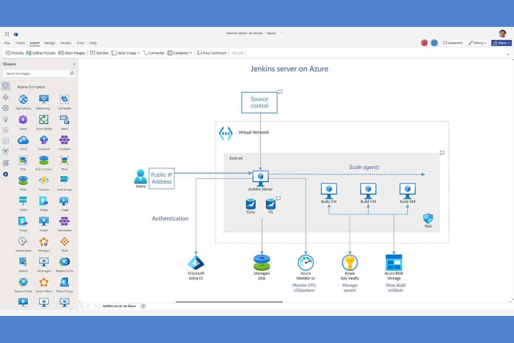Click the Cloud shape in the stencil

[x=23, y=140]
